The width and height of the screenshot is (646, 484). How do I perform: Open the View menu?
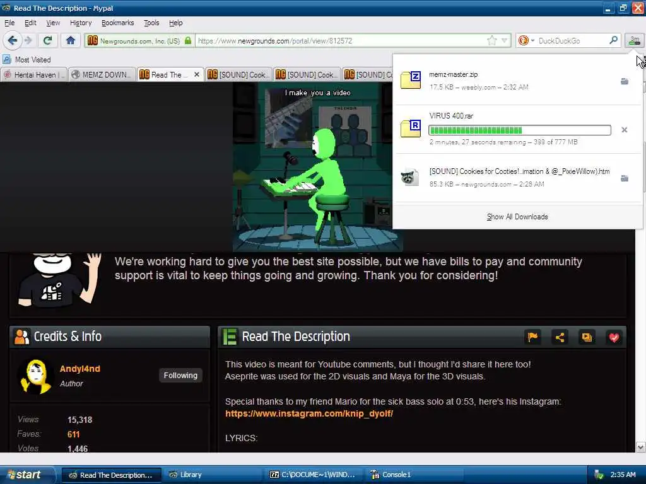pos(53,23)
